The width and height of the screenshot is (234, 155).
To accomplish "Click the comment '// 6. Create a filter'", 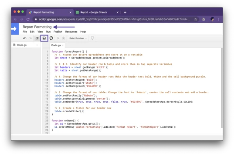I will click(x=83, y=108).
